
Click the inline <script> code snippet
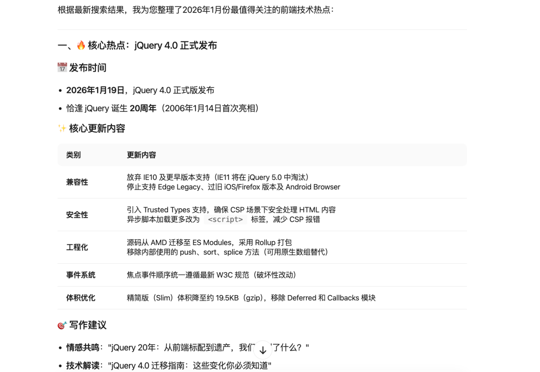(225, 219)
